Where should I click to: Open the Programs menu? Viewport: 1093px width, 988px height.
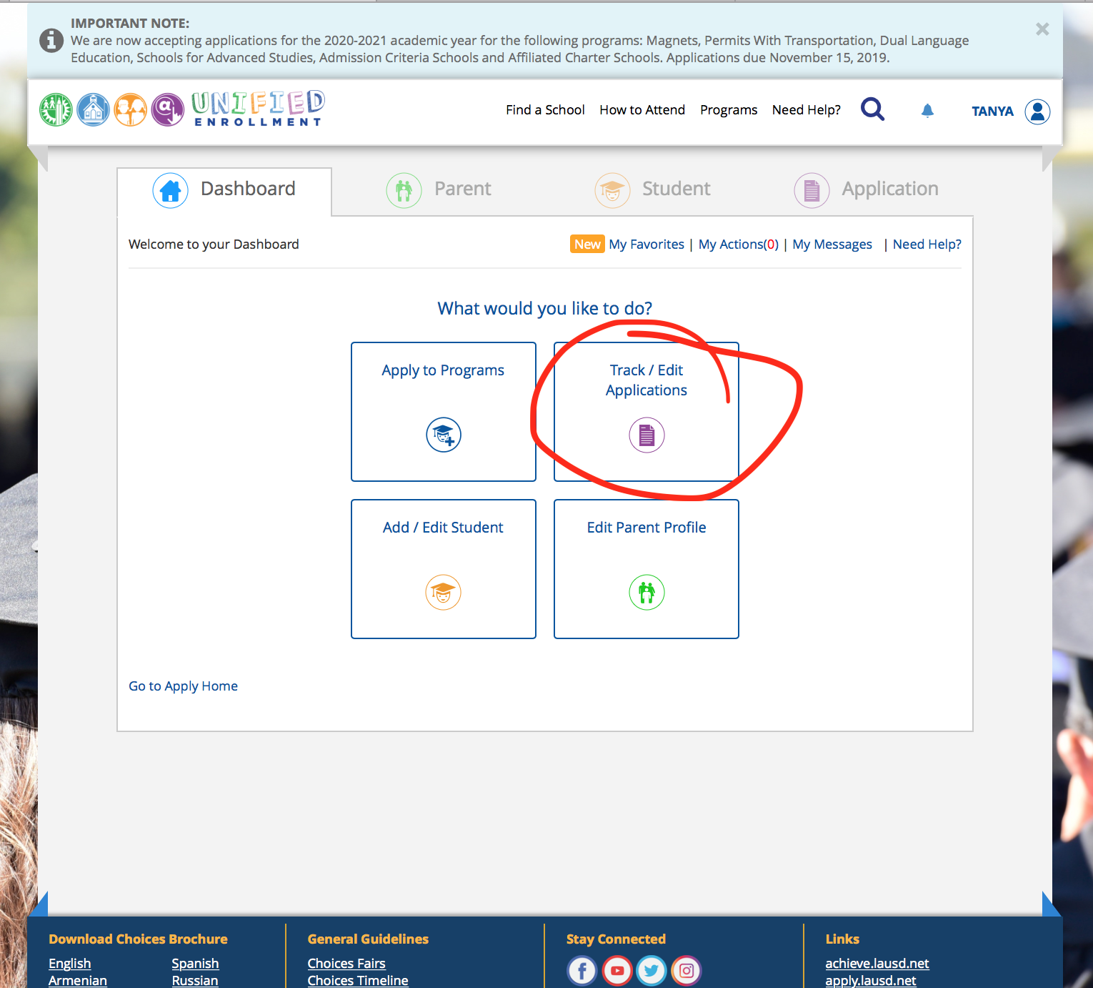tap(729, 110)
